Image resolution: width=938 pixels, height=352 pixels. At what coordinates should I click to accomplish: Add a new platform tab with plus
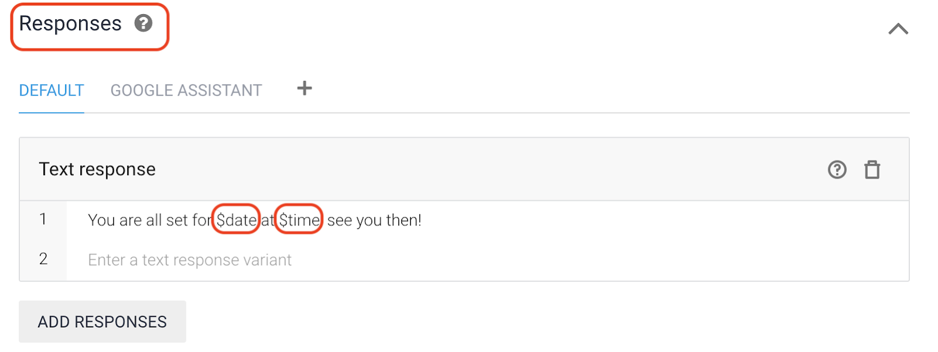tap(304, 88)
